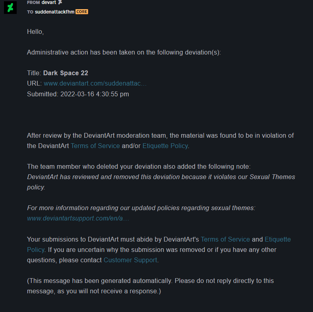Open Terms of Service link in violation paragraph
The image size is (313, 312).
(95, 146)
